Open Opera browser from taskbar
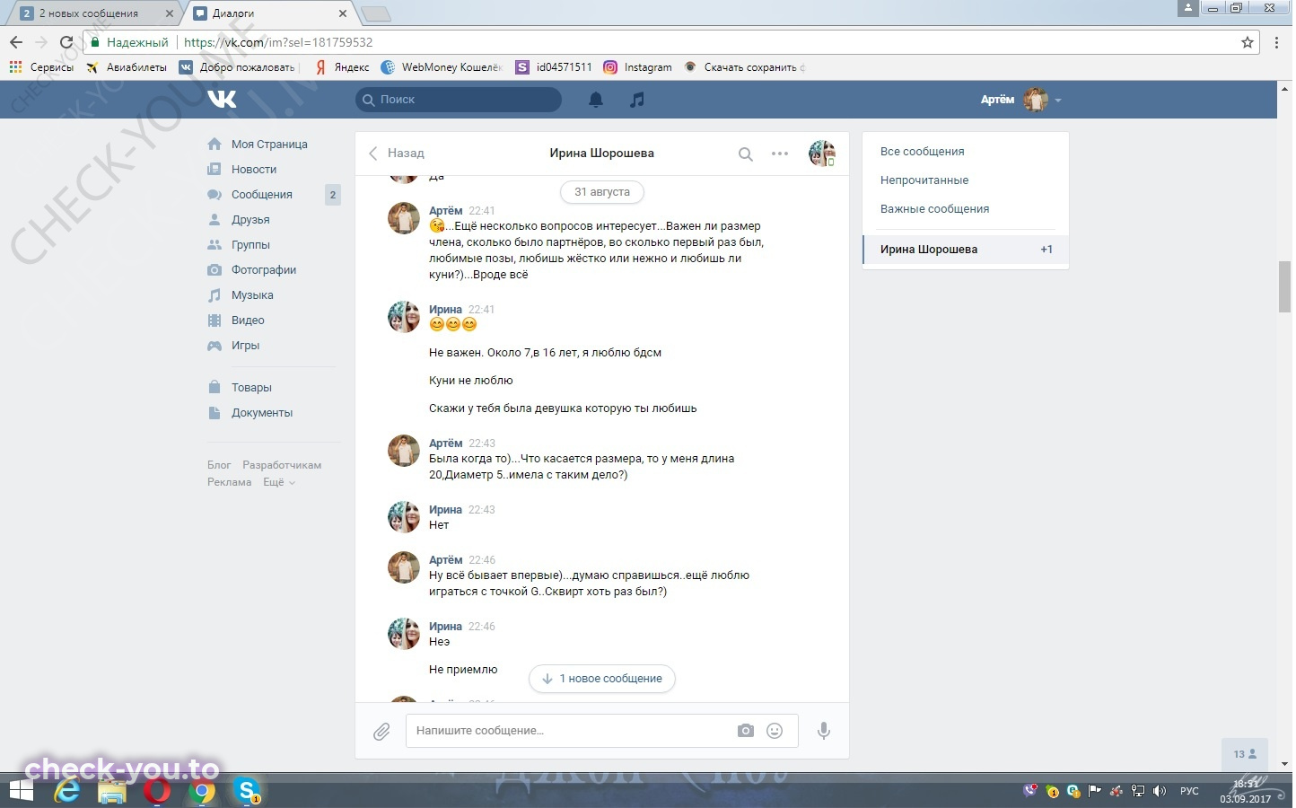The width and height of the screenshot is (1296, 808). 157,791
